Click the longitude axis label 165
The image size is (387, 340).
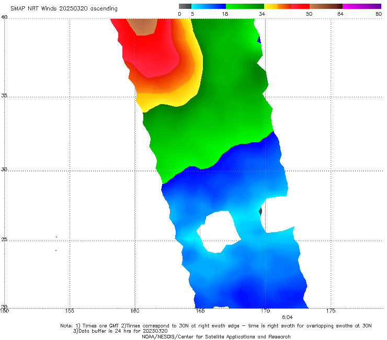(200, 311)
